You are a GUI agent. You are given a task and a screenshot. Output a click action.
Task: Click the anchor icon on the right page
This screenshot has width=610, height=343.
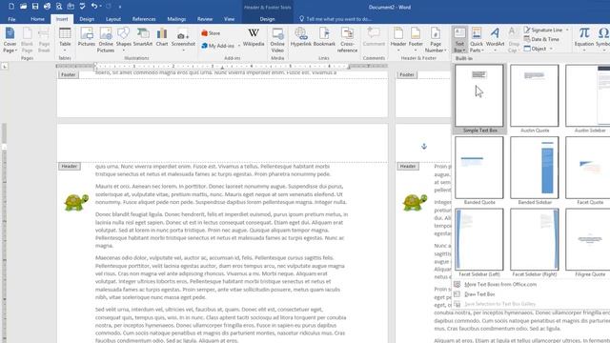424,146
